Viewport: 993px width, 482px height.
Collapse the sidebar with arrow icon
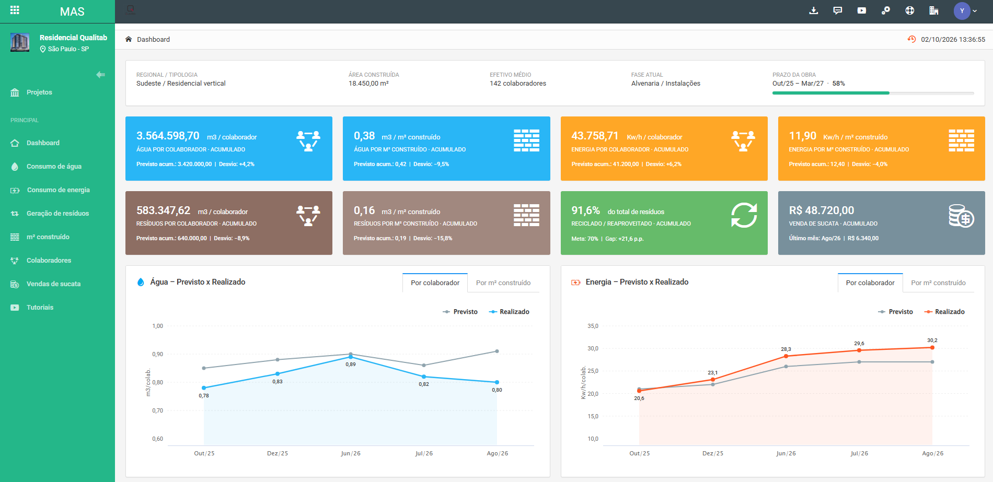(x=101, y=75)
